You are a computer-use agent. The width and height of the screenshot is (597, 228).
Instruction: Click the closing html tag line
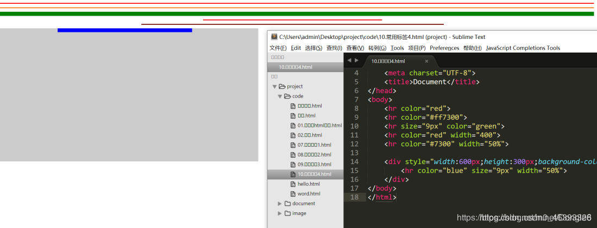click(382, 197)
